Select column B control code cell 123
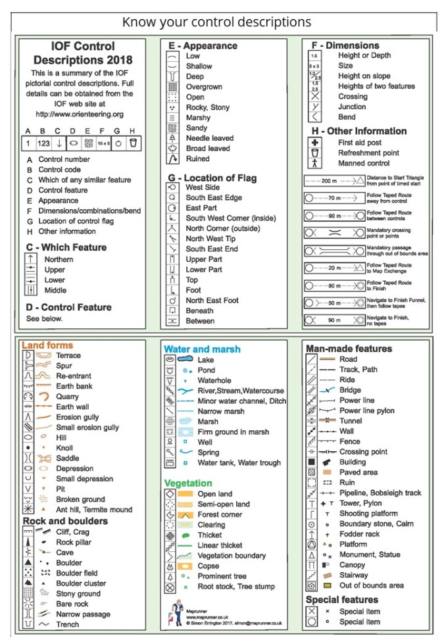This screenshot has height=642, width=444. pos(43,143)
